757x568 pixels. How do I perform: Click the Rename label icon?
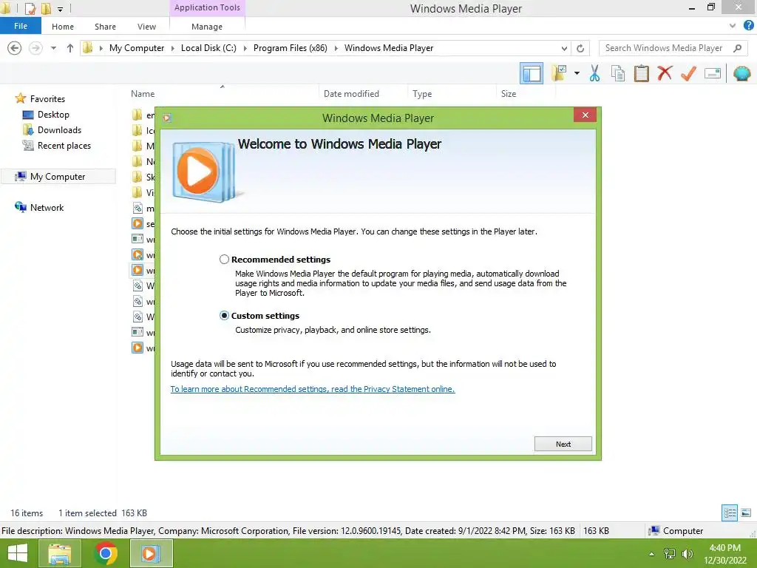point(713,73)
